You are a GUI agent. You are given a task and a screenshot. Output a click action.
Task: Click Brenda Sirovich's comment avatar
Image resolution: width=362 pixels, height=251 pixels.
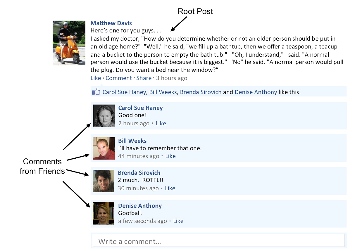click(x=104, y=181)
